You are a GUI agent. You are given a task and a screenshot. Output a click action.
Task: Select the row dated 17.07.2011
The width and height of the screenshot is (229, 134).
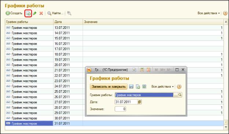(114, 49)
